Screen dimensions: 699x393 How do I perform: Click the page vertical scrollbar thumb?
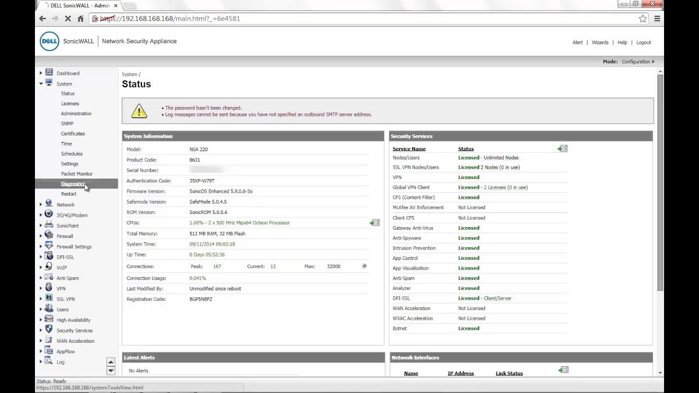click(x=660, y=183)
